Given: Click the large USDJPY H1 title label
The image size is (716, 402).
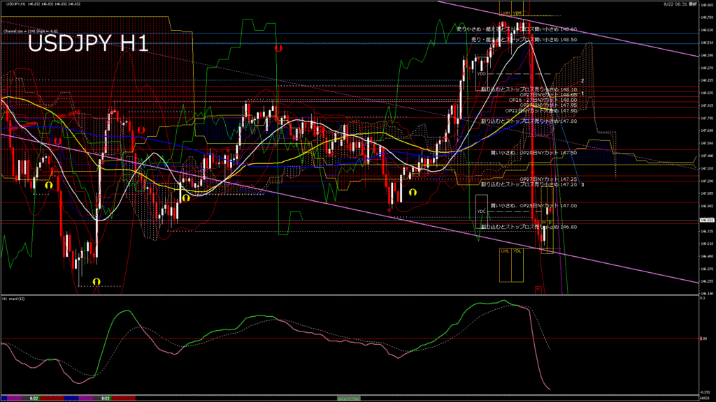Looking at the screenshot, I should 88,44.
